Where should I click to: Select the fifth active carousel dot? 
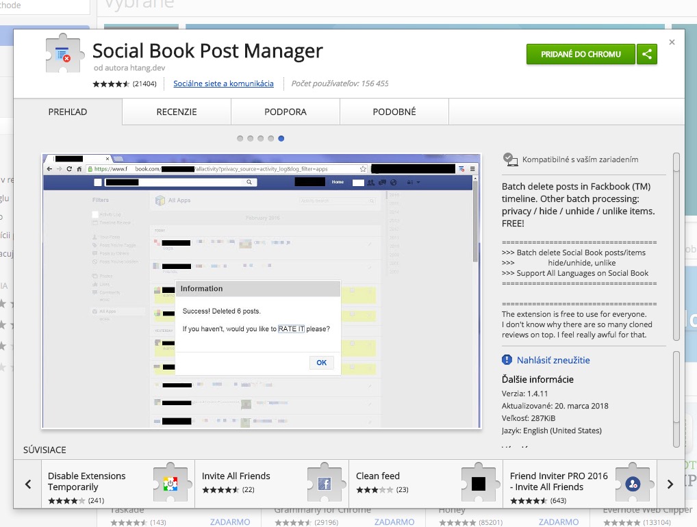pyautogui.click(x=281, y=139)
